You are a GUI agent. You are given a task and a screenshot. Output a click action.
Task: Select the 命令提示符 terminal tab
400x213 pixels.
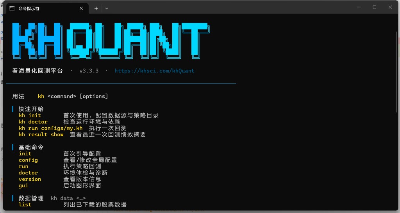pyautogui.click(x=47, y=9)
